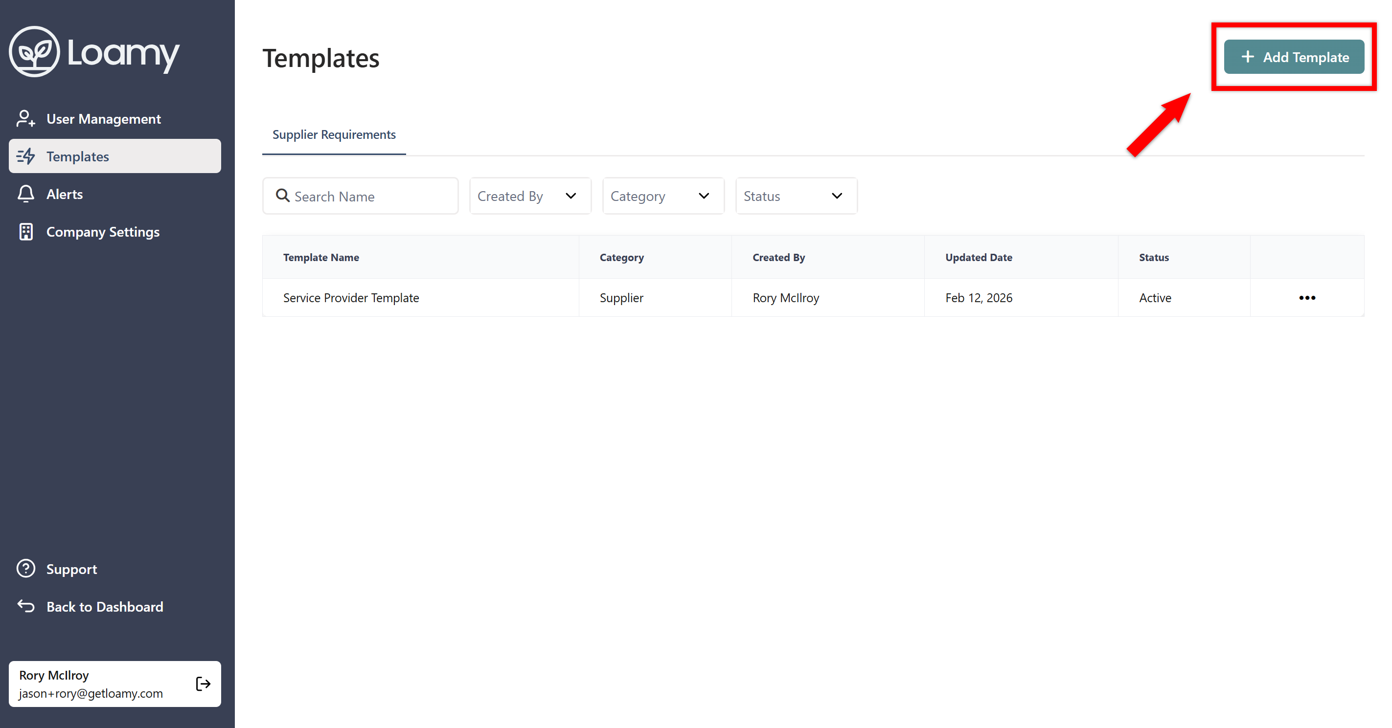Viewport: 1392px width, 728px height.
Task: Open three-dot menu for Service Provider Template
Action: (1307, 298)
